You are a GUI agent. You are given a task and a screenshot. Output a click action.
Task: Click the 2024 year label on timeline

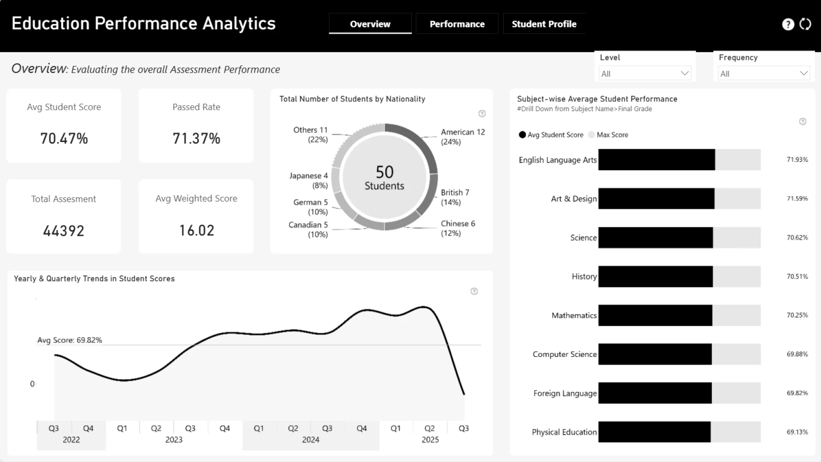pos(310,440)
